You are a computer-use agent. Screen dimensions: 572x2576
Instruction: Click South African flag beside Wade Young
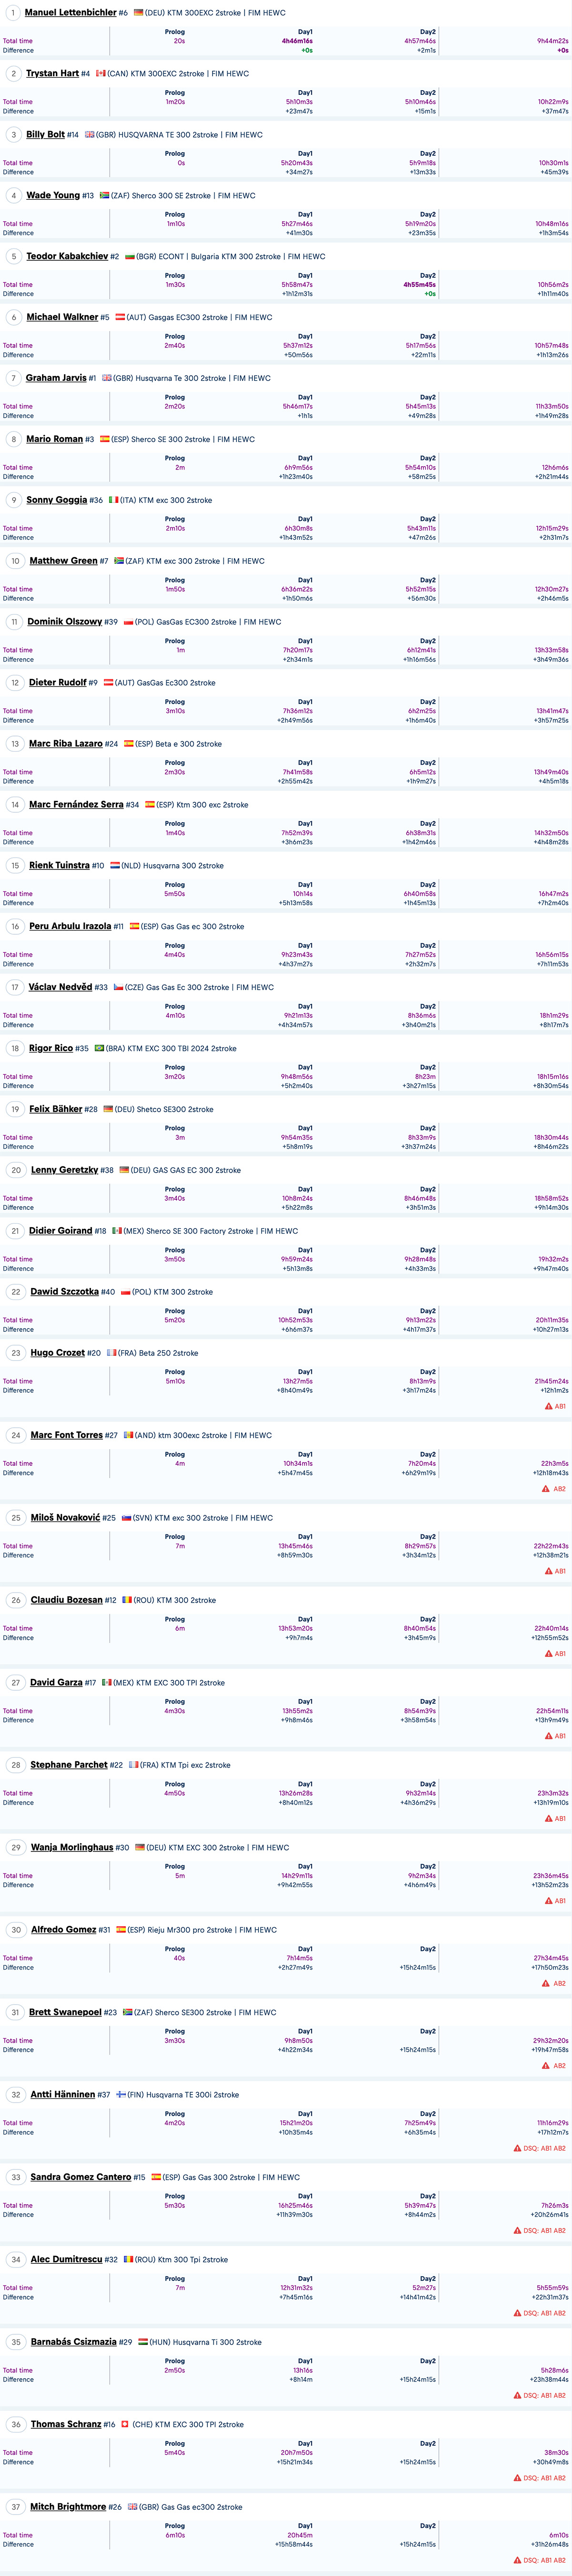click(104, 196)
